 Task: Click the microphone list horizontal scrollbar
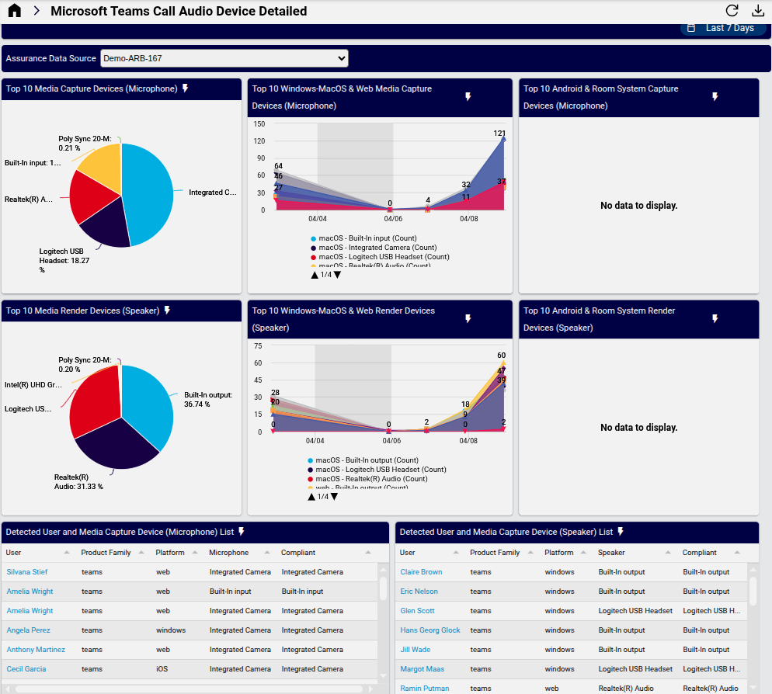tap(189, 689)
